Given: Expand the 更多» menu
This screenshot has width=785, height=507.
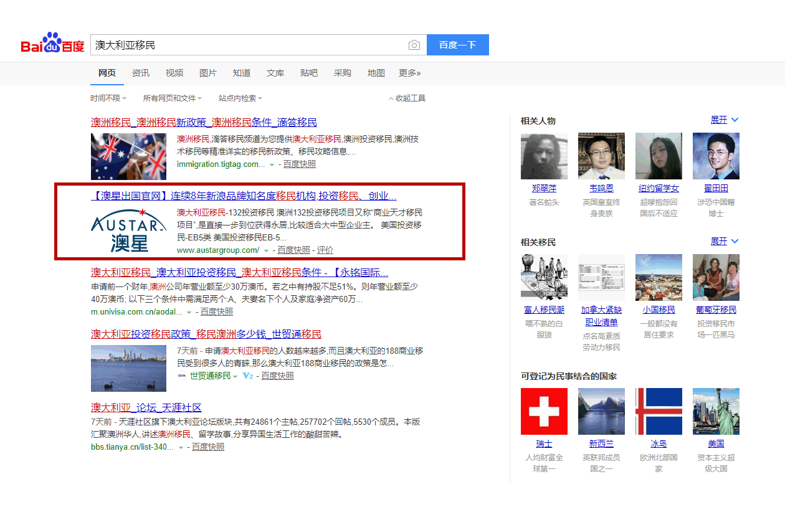Looking at the screenshot, I should (410, 73).
